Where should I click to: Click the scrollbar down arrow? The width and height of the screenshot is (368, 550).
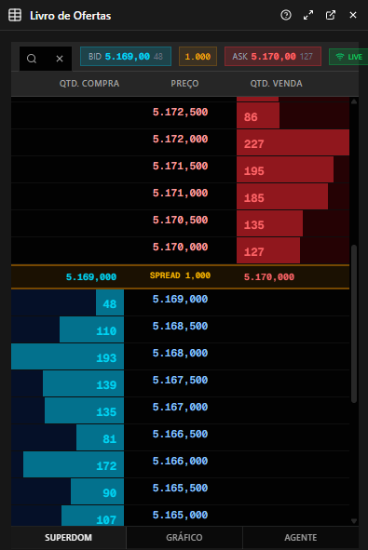(x=354, y=521)
